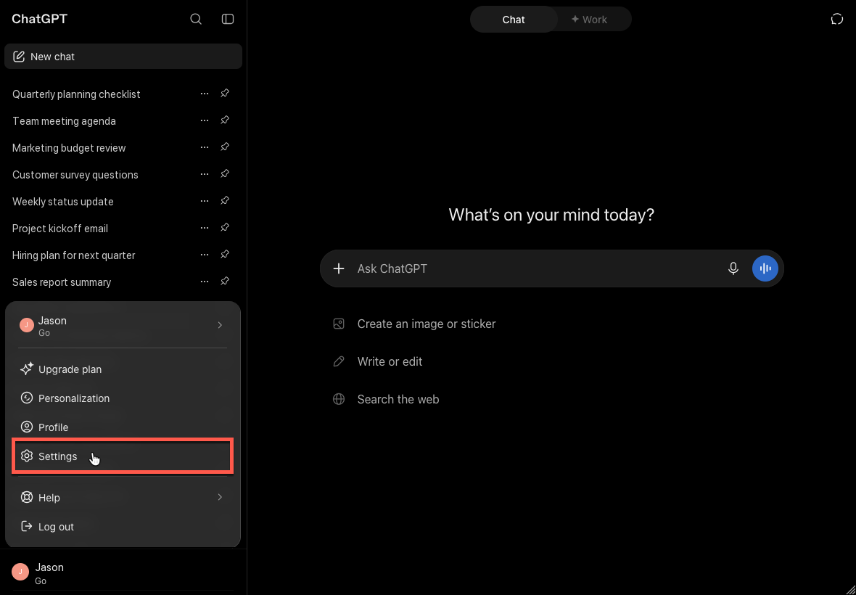Open Settings from the account menu
The height and width of the screenshot is (595, 856).
coord(123,456)
